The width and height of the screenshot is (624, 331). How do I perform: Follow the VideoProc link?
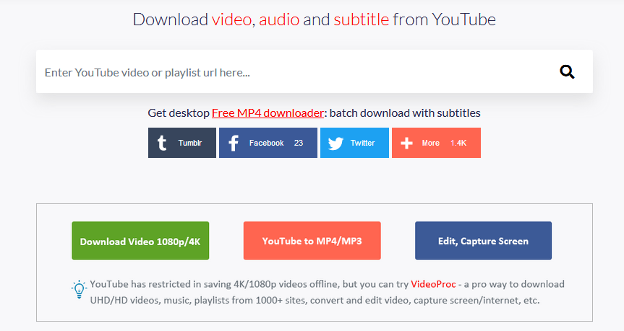(433, 284)
